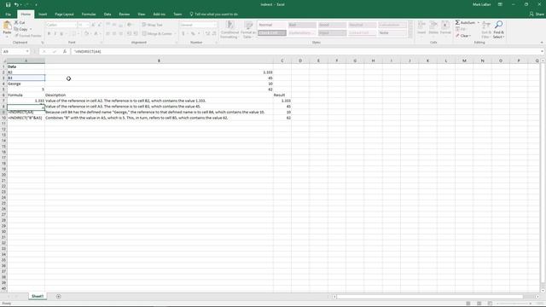Open the Font size dropdown
The image size is (546, 307).
coord(87,25)
